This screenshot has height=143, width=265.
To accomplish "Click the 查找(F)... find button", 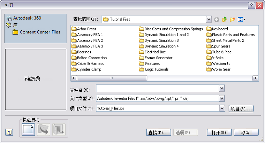I will click(158, 133).
